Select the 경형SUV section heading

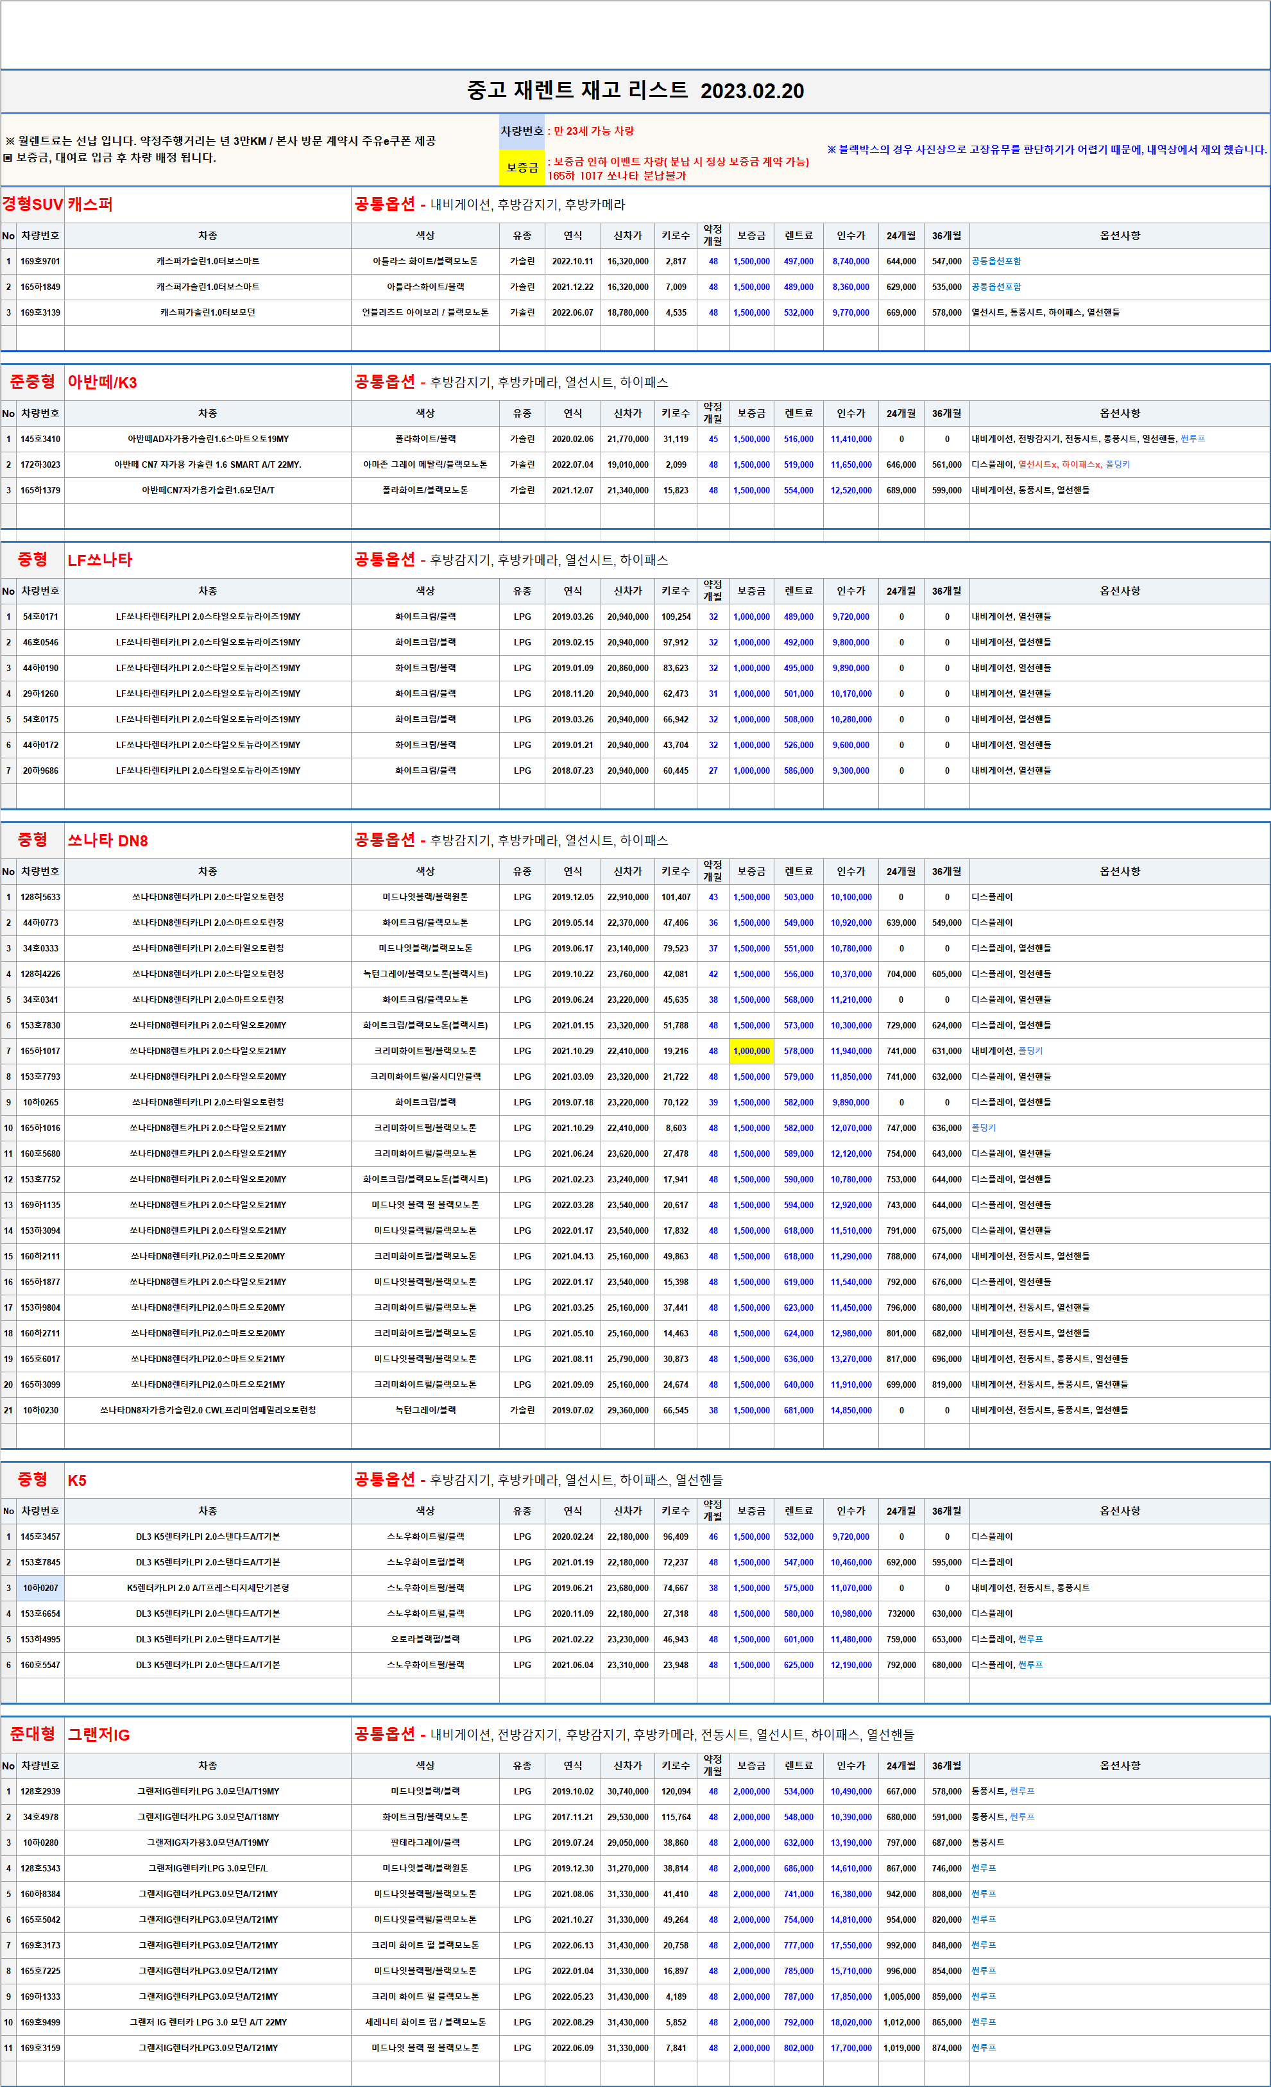click(32, 204)
